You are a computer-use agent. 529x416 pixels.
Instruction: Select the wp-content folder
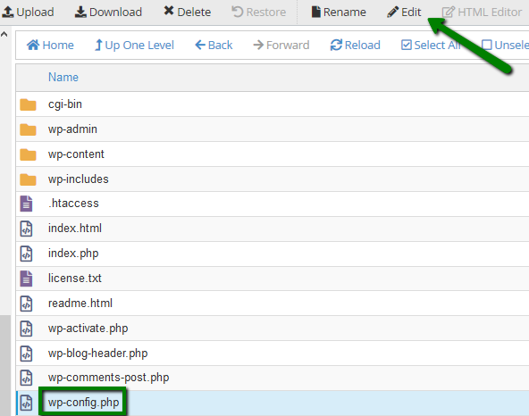[x=273, y=154]
